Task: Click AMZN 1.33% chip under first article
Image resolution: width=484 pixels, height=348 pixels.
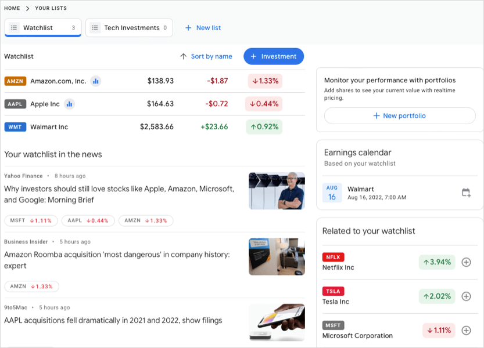Action: pyautogui.click(x=146, y=221)
